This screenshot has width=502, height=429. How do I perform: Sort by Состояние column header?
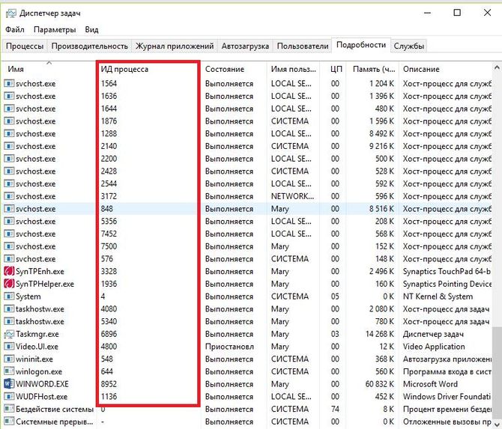click(225, 69)
